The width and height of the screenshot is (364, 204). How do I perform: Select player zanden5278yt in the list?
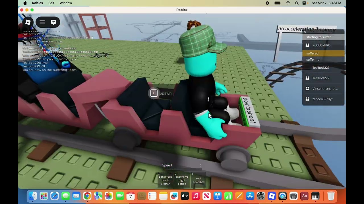pos(323,99)
